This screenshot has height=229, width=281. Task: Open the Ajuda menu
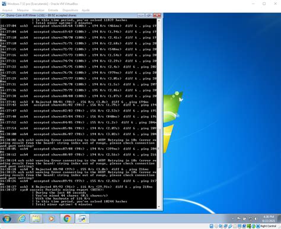[x=85, y=10]
